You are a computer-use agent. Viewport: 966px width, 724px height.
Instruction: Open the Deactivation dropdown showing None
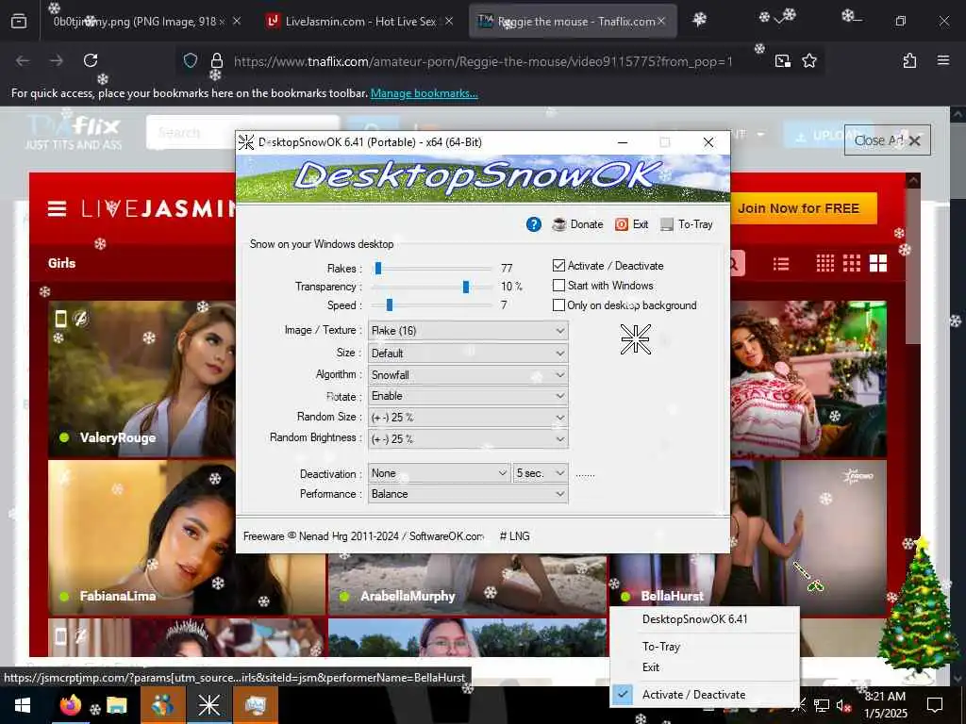click(x=439, y=473)
